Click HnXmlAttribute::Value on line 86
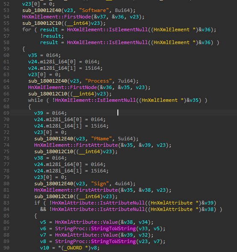The width and height of the screenshot is (237, 252). 87,222
